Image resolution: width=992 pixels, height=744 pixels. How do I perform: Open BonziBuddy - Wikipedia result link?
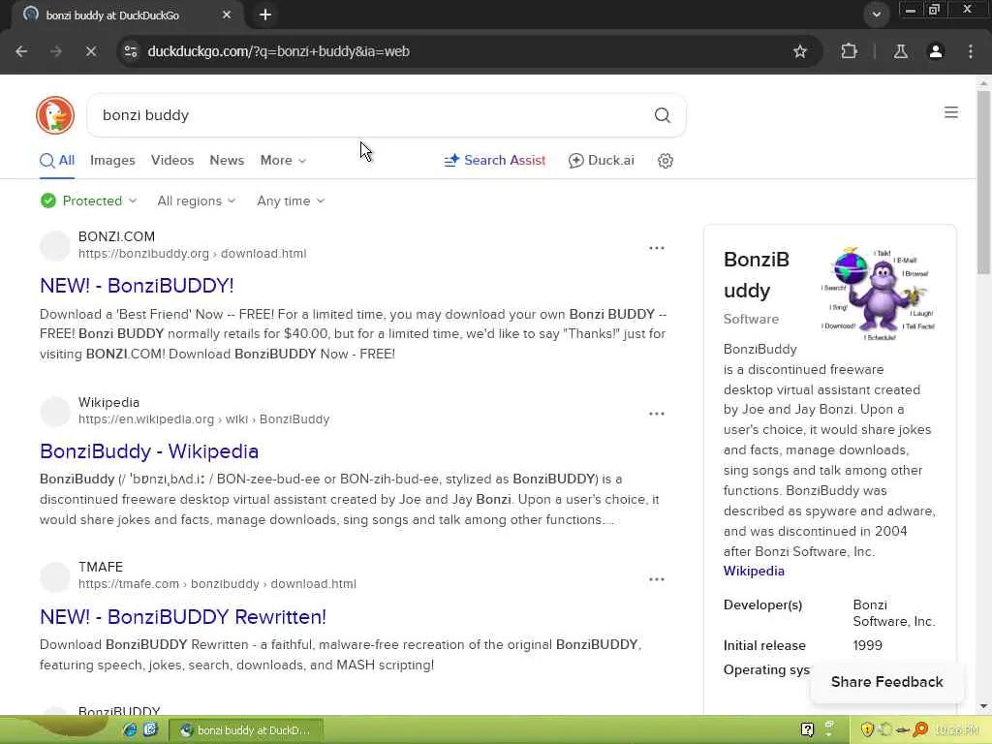[x=149, y=451]
